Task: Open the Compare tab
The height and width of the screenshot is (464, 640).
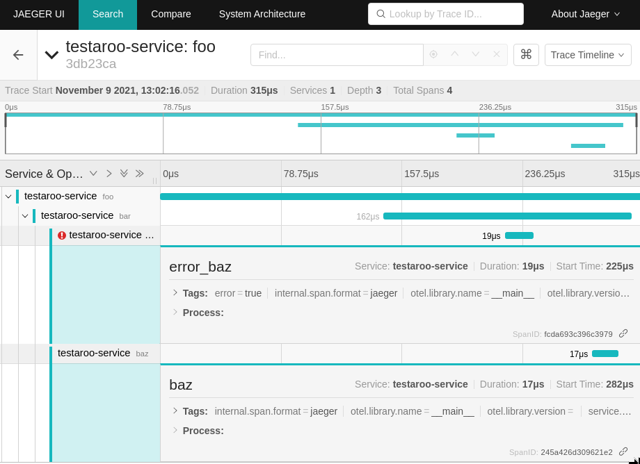Action: click(x=171, y=15)
